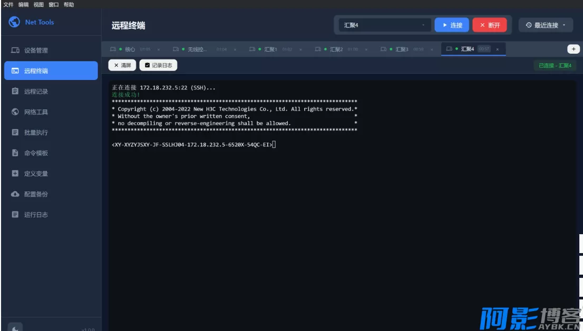Image resolution: width=583 pixels, height=331 pixels.
Task: Open 配置备份 with cloud icon
Action: (x=36, y=194)
